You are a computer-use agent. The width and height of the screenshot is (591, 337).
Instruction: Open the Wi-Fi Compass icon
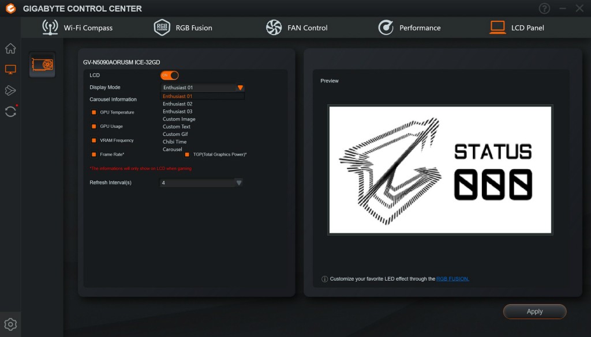click(x=50, y=28)
